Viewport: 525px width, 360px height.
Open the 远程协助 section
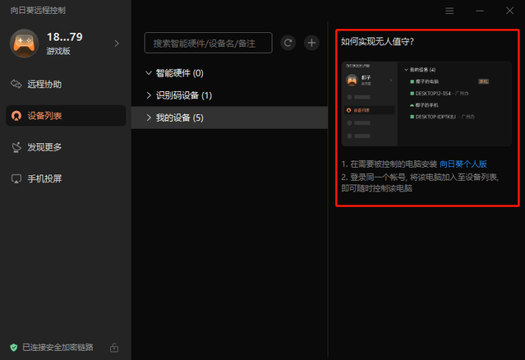tap(44, 84)
